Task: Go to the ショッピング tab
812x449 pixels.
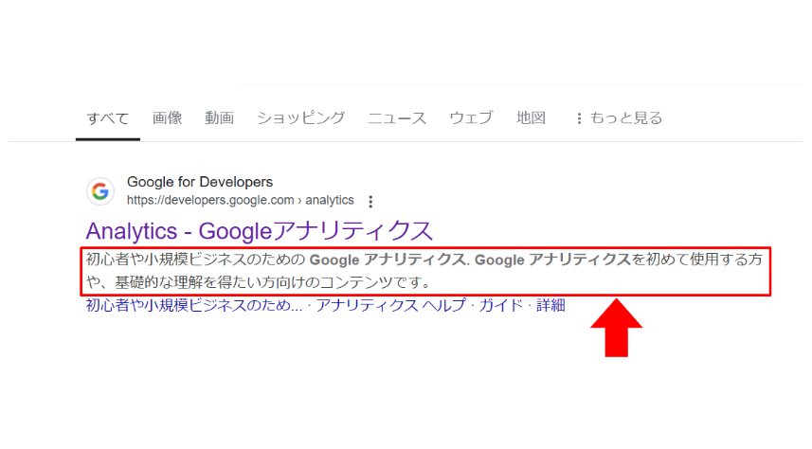Action: coord(301,117)
